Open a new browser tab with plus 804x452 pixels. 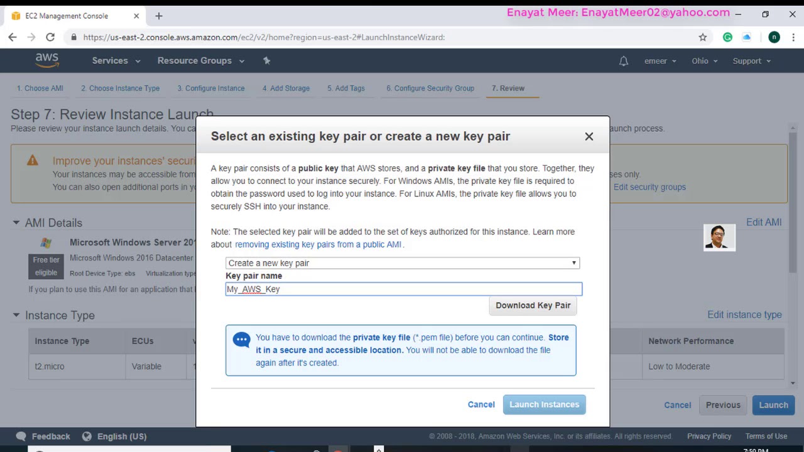pos(159,16)
